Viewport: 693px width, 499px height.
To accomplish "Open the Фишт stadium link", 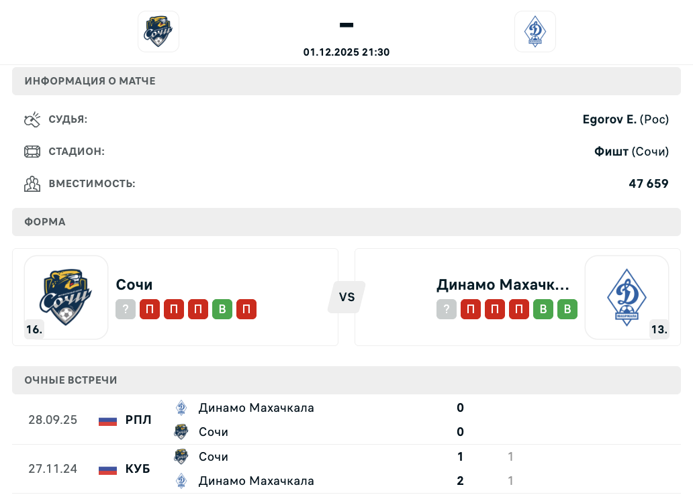I will point(611,152).
